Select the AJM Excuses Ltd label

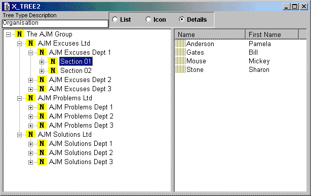(x=64, y=43)
